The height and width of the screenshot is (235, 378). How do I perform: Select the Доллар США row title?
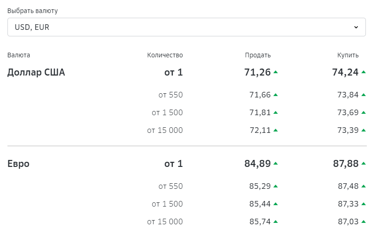(36, 72)
